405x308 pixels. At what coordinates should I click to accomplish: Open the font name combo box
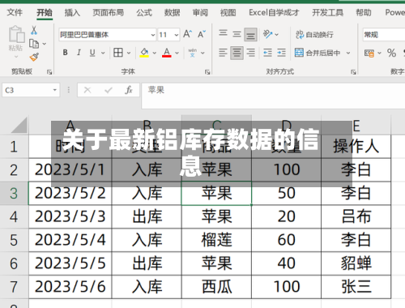107,35
